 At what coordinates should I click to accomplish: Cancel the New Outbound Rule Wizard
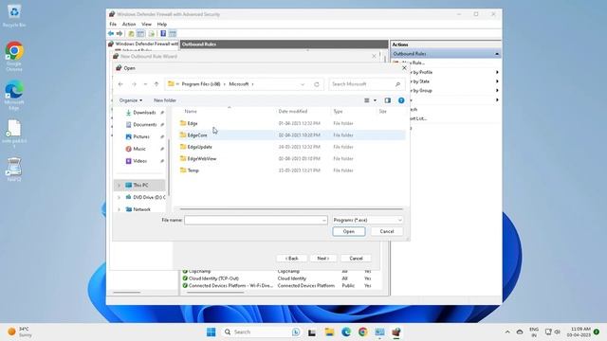[x=356, y=258]
